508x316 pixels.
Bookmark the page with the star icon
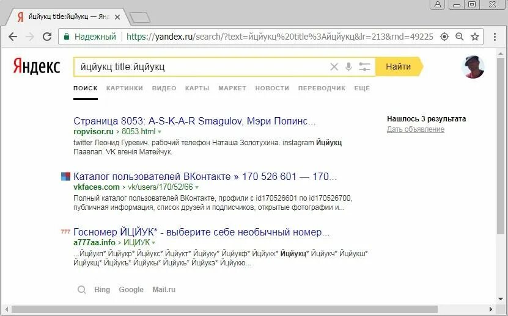click(x=475, y=37)
